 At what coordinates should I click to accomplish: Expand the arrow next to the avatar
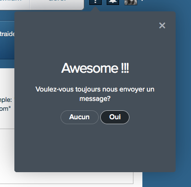click(x=142, y=0)
